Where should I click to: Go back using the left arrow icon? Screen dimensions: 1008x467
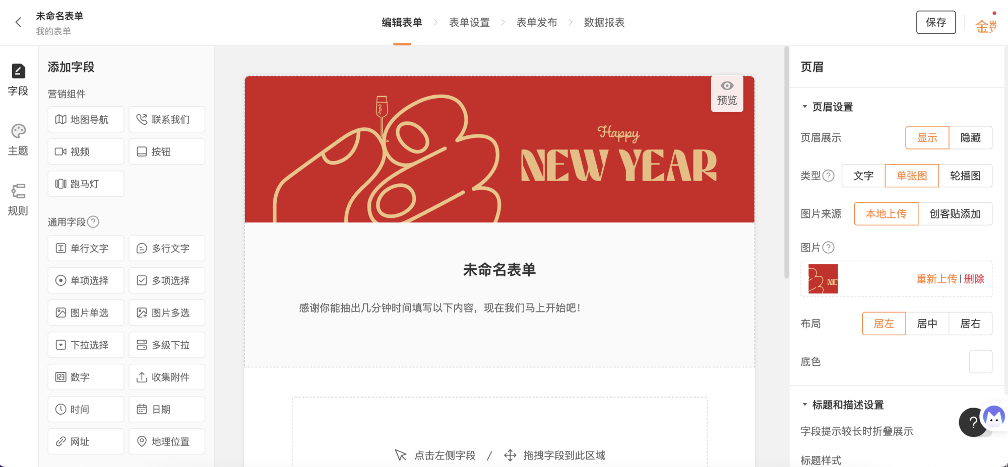point(19,22)
